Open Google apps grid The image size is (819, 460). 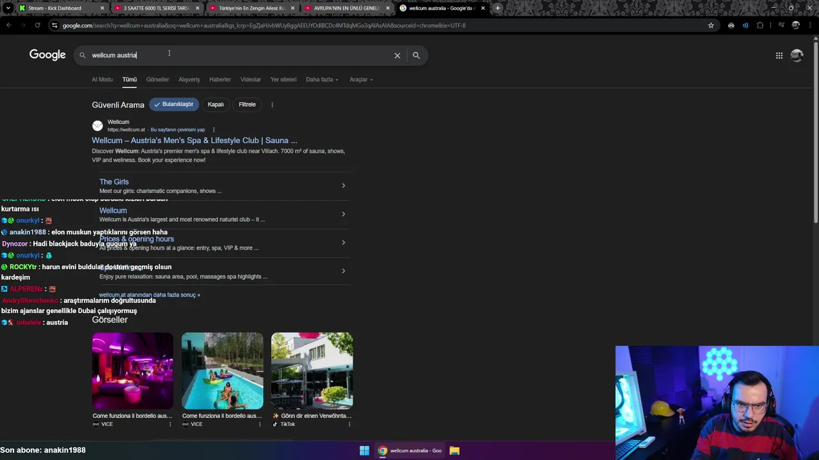pos(779,56)
